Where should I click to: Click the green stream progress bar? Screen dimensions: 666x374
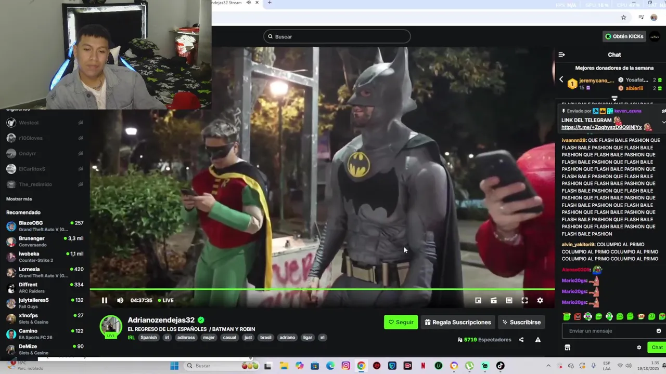pyautogui.click(x=322, y=289)
